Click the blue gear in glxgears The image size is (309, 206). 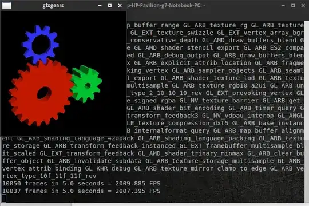coord(41,45)
